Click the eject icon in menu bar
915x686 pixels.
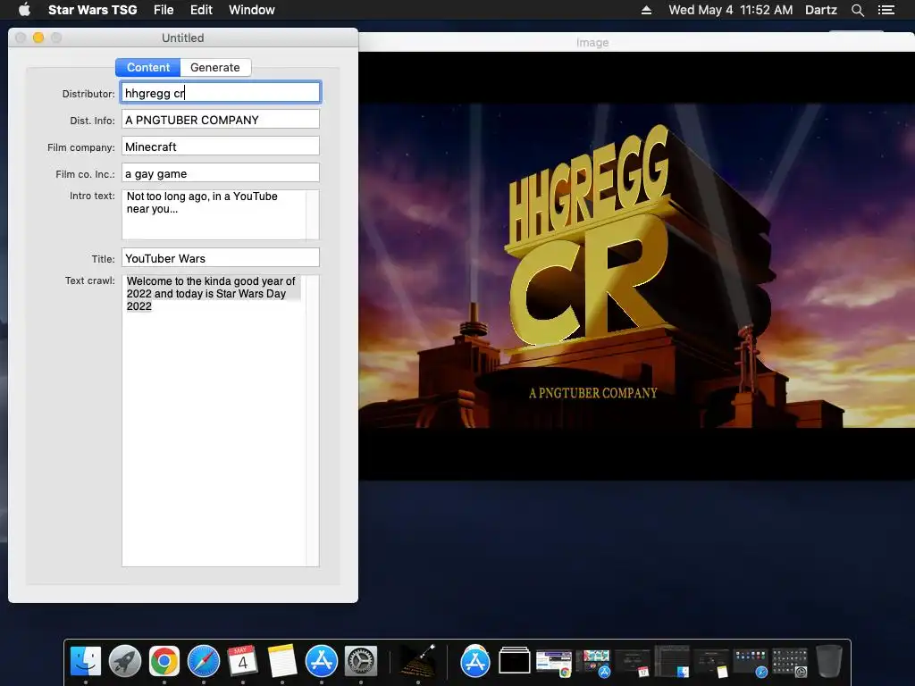coord(646,10)
